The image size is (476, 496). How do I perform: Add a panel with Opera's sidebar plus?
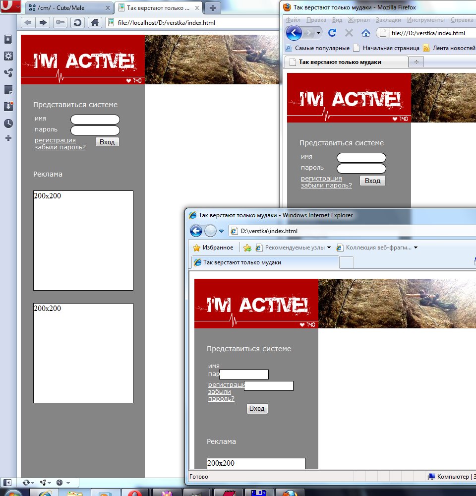click(x=8, y=138)
